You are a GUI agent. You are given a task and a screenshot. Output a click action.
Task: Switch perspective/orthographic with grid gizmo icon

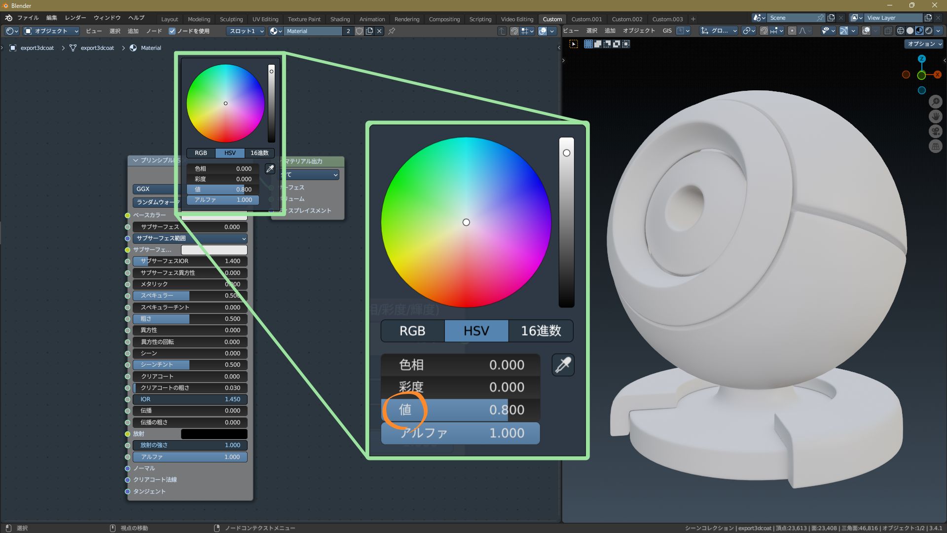point(935,146)
